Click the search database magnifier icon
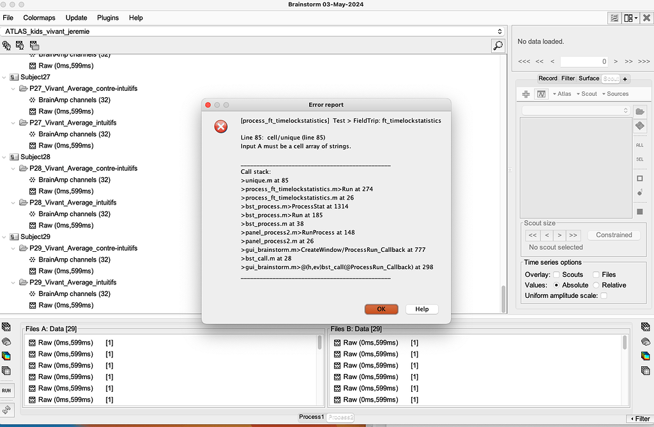 pos(498,45)
